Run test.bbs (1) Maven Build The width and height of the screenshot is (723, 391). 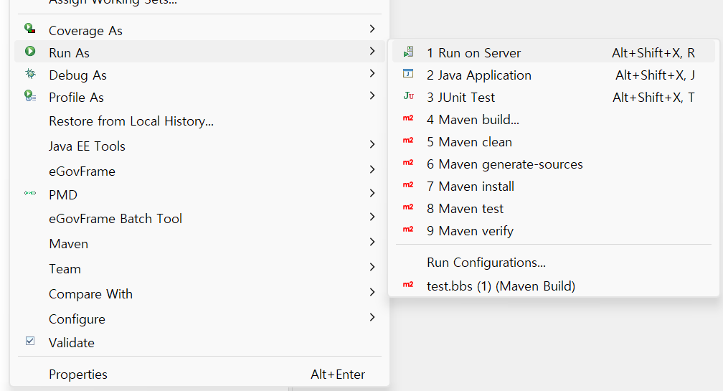[x=501, y=286]
